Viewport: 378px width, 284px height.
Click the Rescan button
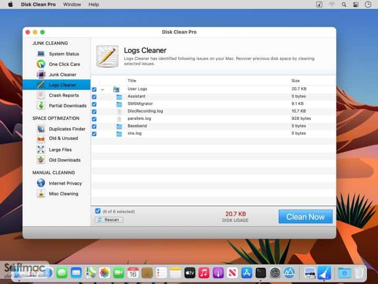tap(109, 220)
